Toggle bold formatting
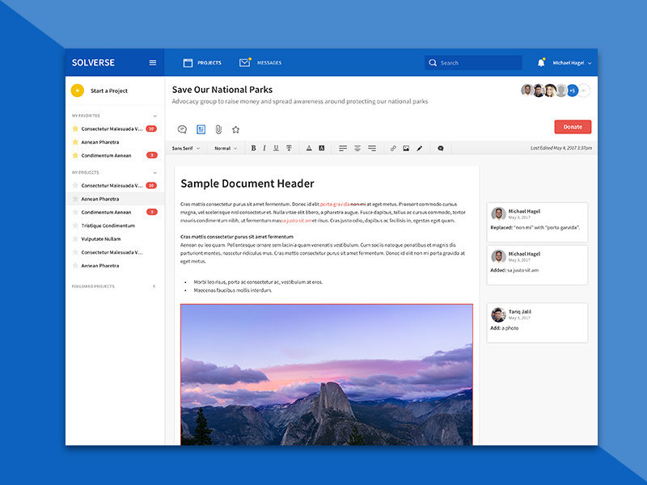Image resolution: width=647 pixels, height=485 pixels. [x=253, y=148]
